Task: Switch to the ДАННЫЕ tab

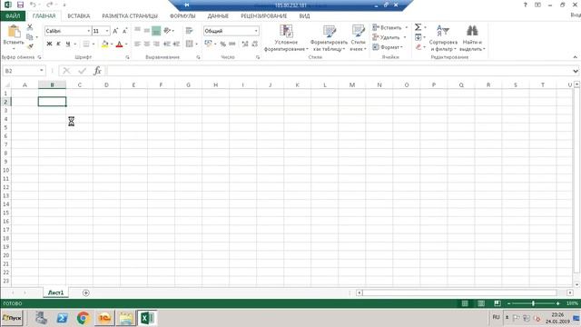Action: click(x=218, y=16)
